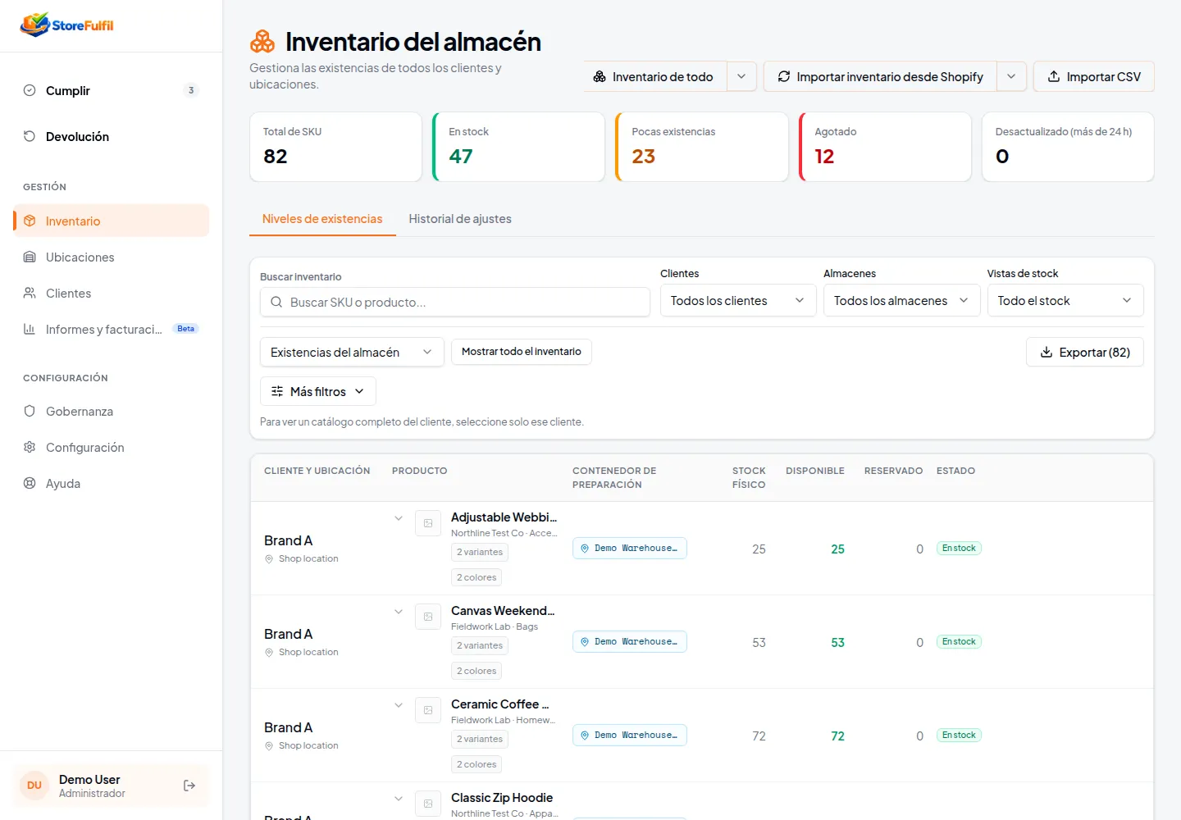
Task: Click Importar inventario desde Shopify
Action: (x=880, y=76)
